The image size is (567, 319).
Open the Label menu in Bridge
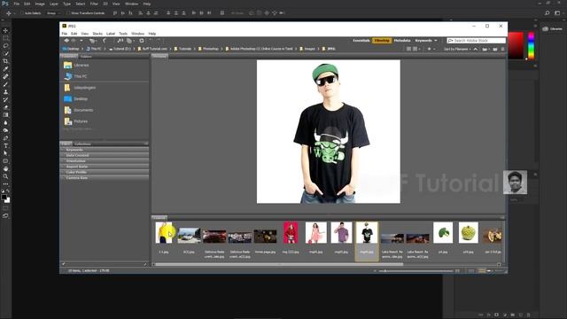click(x=111, y=34)
